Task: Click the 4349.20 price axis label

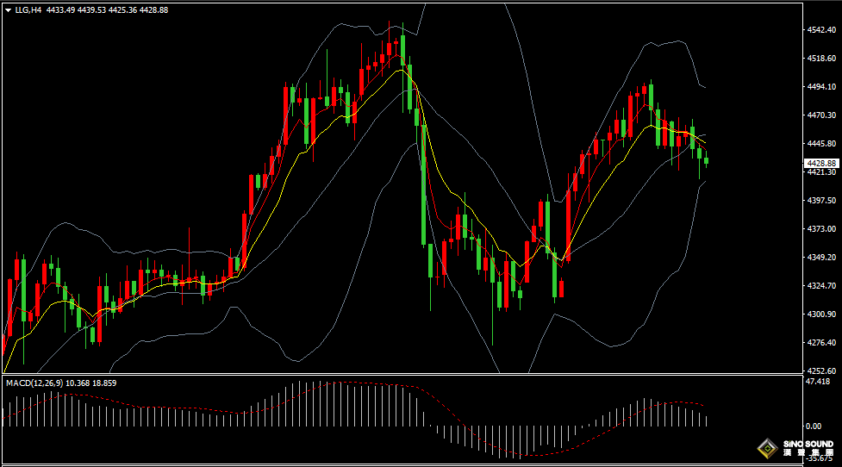Action: (x=821, y=257)
